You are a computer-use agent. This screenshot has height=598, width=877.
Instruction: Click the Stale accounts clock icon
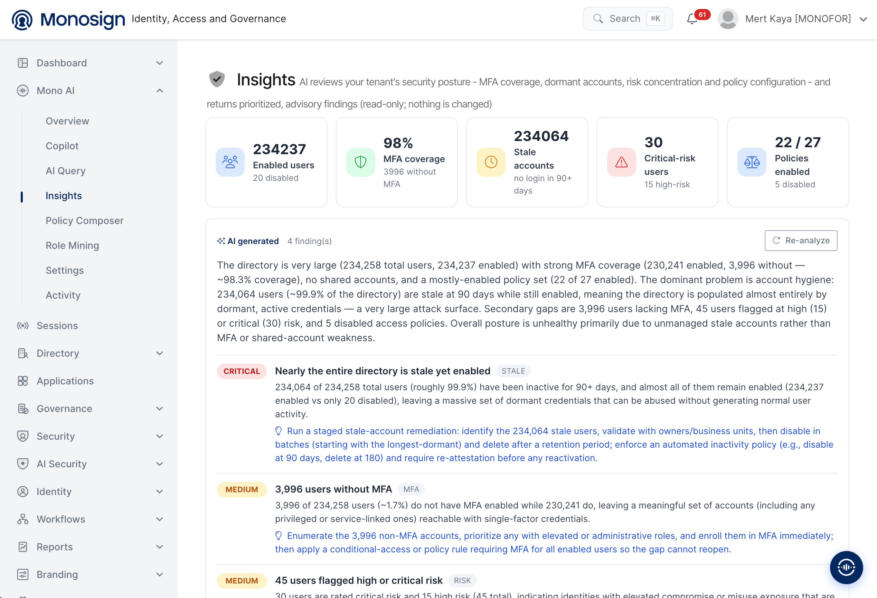tap(491, 162)
